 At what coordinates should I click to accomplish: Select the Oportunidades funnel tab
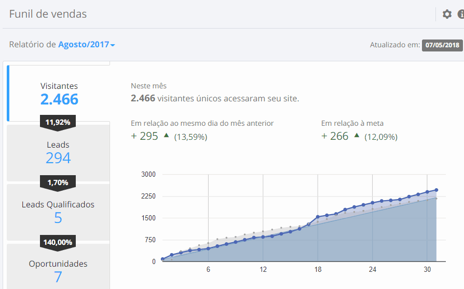coord(58,267)
